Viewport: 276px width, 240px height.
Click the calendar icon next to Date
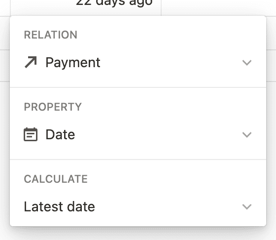(31, 134)
